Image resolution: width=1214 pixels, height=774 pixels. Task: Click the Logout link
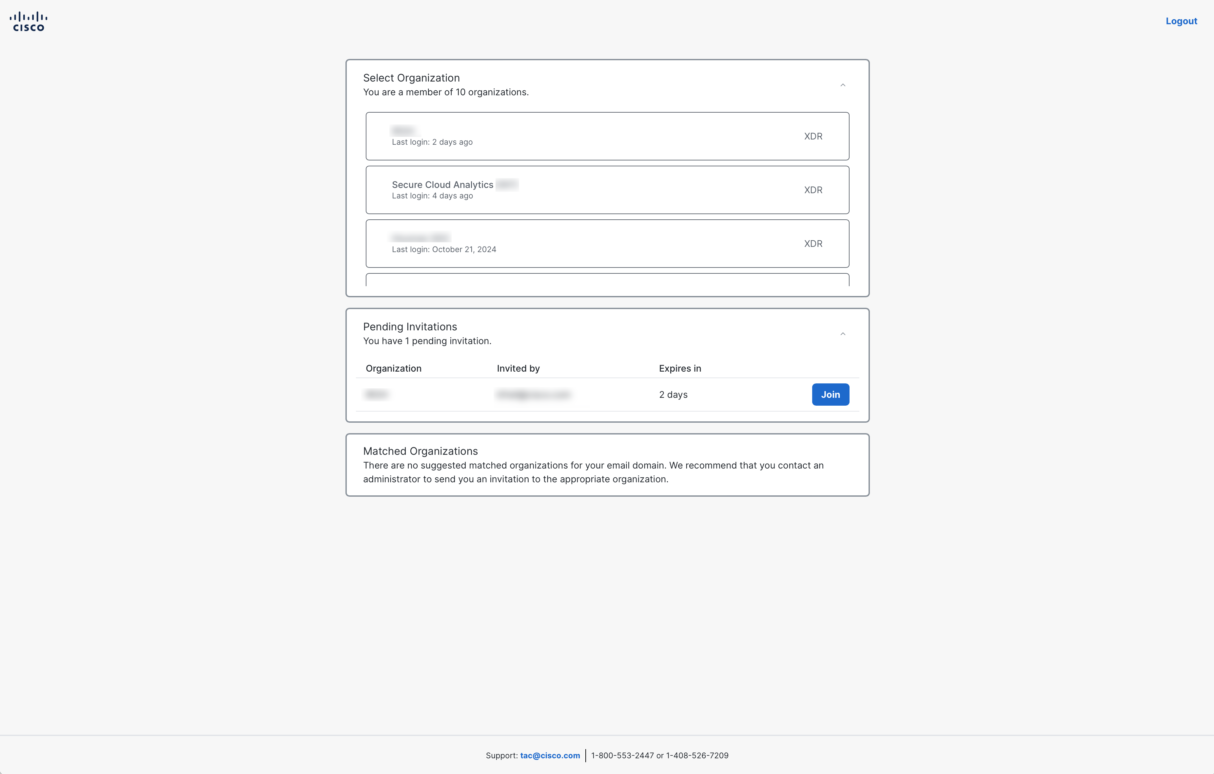[1181, 21]
